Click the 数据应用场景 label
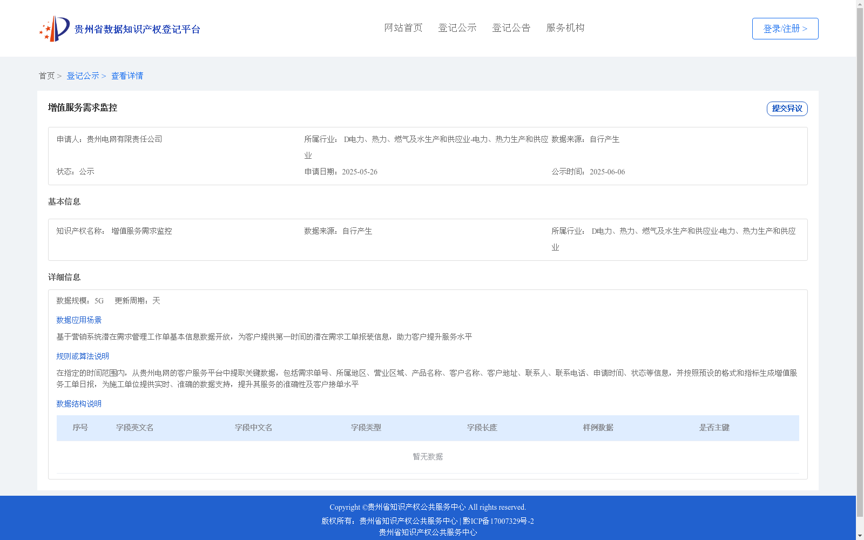The height and width of the screenshot is (540, 864). (x=79, y=320)
